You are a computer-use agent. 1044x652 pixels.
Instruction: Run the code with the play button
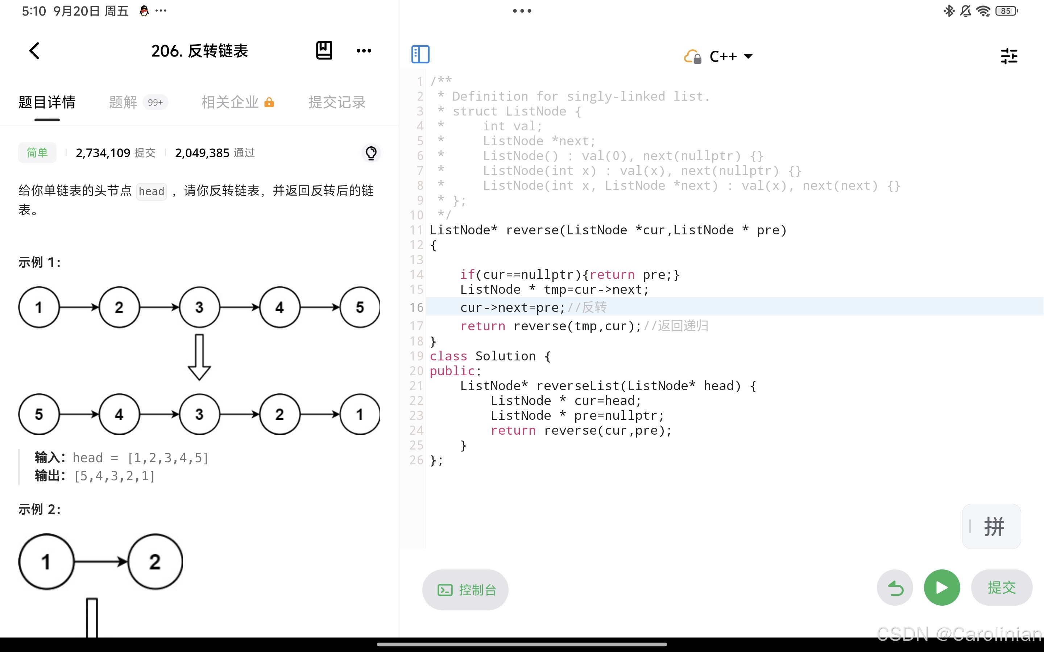pyautogui.click(x=942, y=588)
